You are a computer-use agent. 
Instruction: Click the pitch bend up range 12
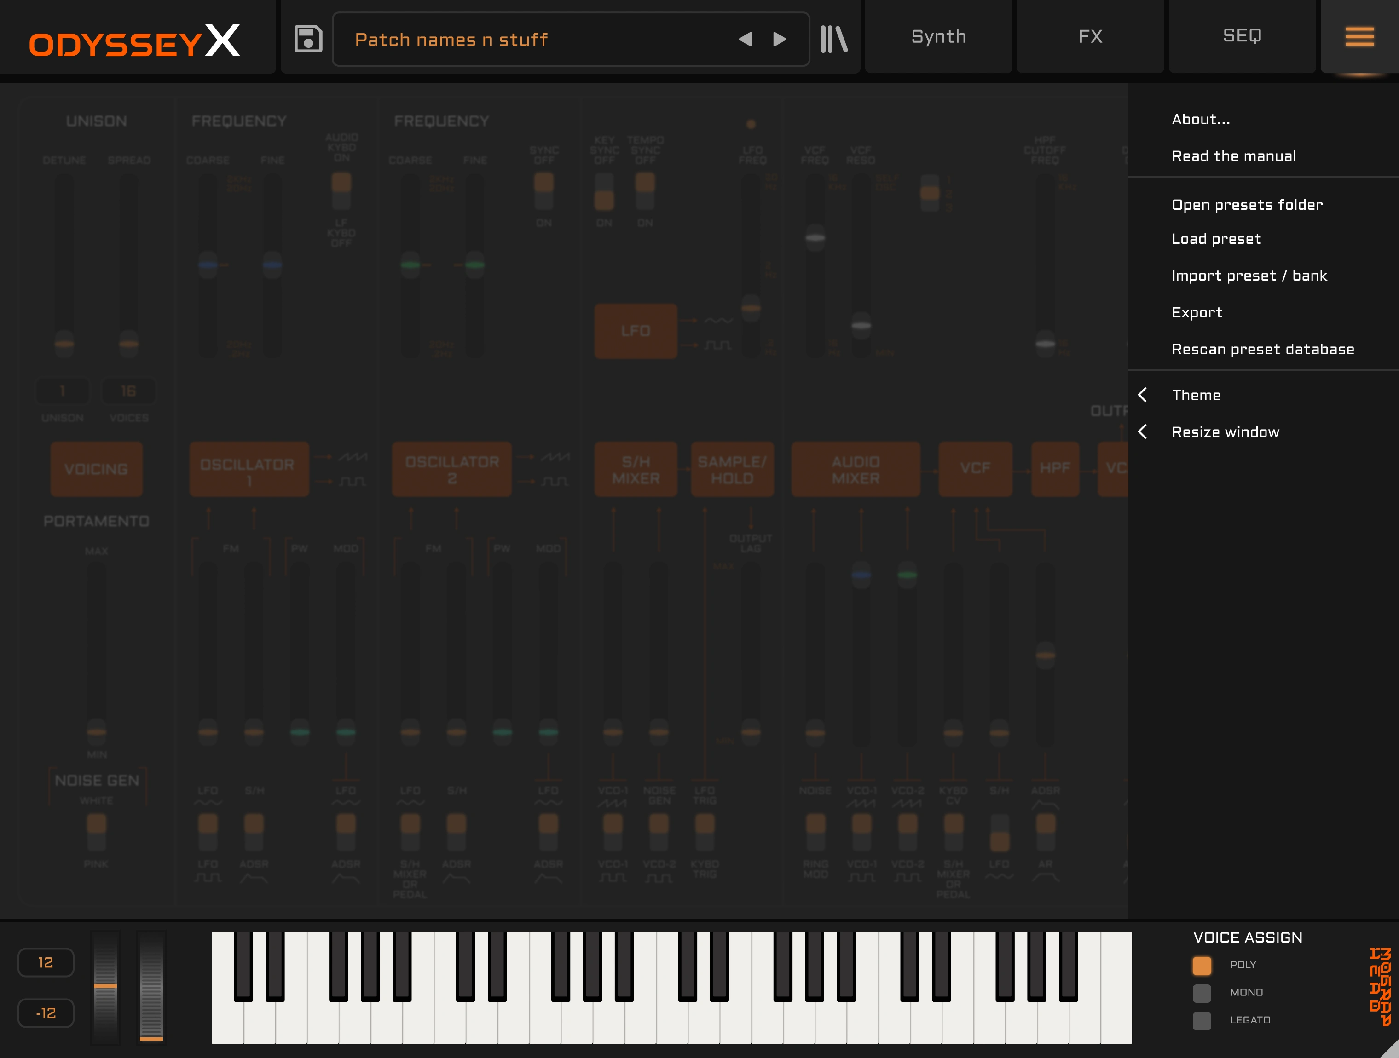[46, 963]
